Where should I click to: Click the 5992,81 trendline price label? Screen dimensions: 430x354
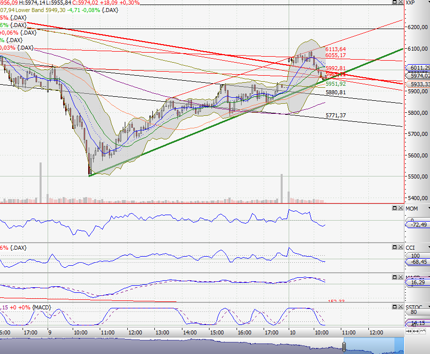point(336,68)
